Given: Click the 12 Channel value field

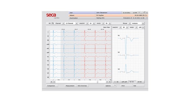Looking at the screenshot, I should [x=70, y=23].
